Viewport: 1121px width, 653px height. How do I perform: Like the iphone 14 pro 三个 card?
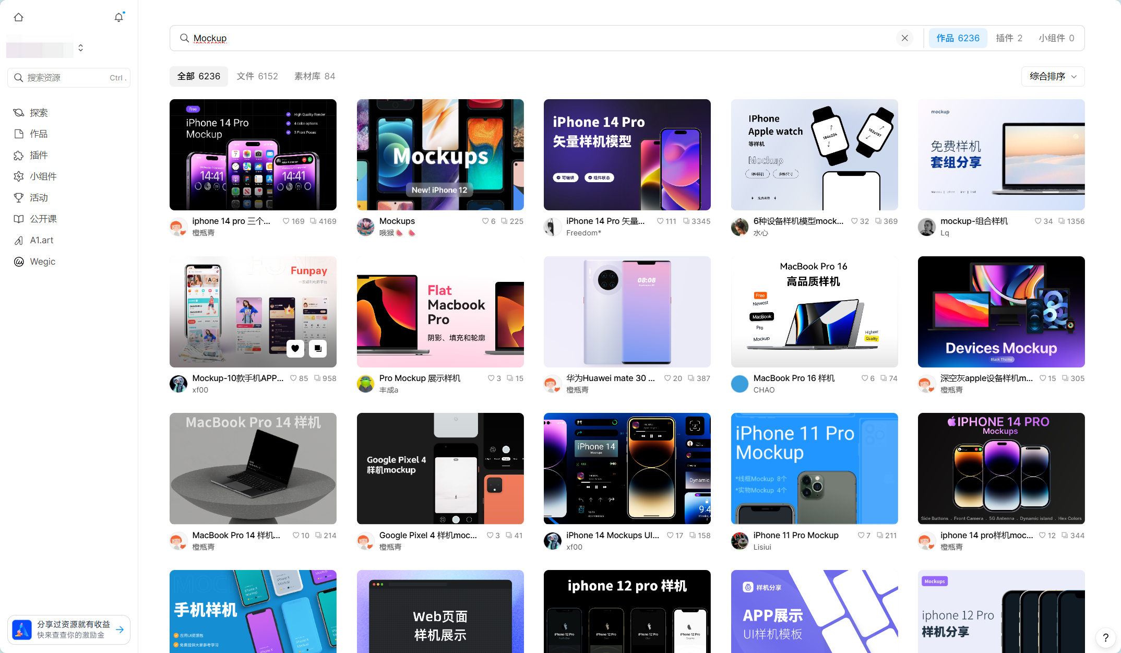pos(286,221)
